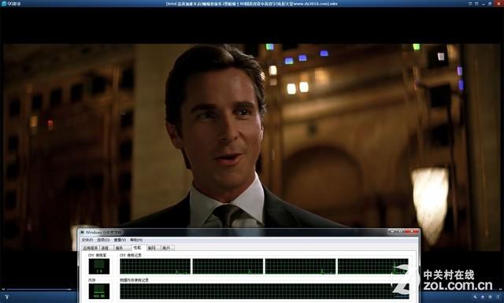Viewport: 504px width, 303px height.
Task: Open the File menu in Task Manager
Action: pos(87,240)
